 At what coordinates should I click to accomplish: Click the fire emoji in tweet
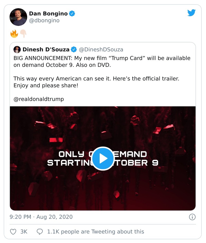(14, 33)
